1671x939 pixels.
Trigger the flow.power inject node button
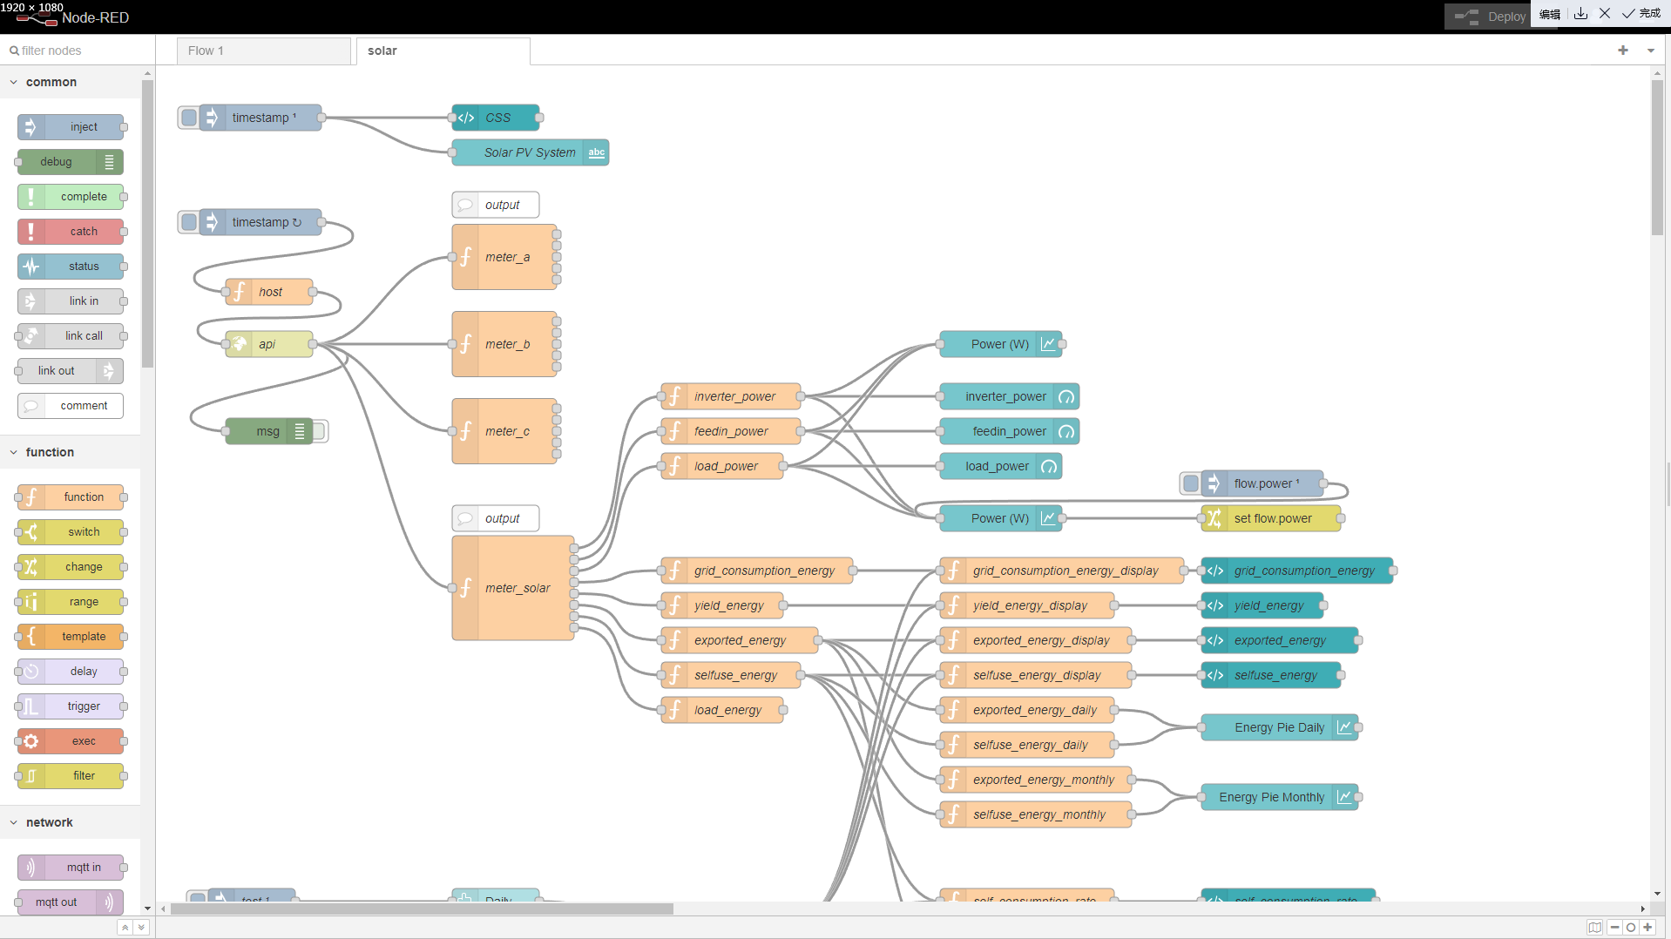coord(1191,483)
